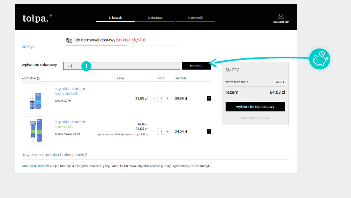This screenshot has height=198, width=351.
Task: Click the razem 64,03 zł total
Action: 255,92
